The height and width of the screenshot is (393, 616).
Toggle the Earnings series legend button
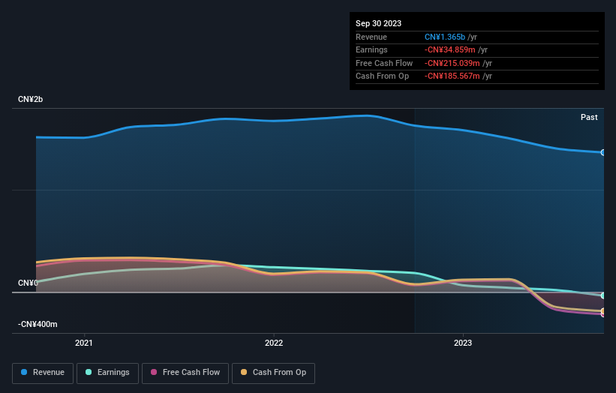pos(107,373)
